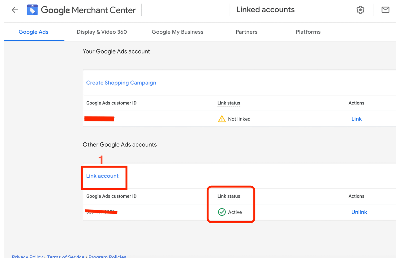
Task: Click the green Active status checkmark
Action: coord(222,212)
